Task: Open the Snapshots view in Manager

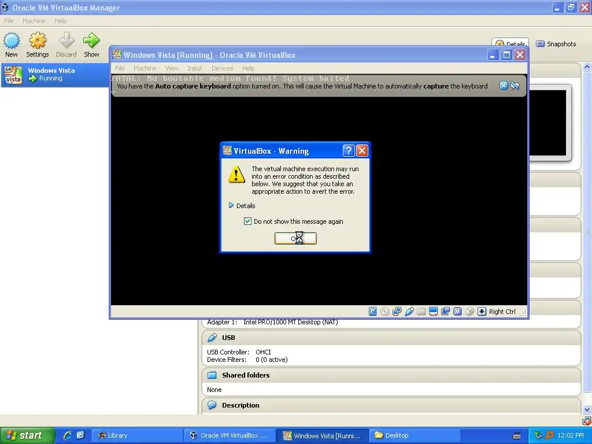Action: point(556,44)
